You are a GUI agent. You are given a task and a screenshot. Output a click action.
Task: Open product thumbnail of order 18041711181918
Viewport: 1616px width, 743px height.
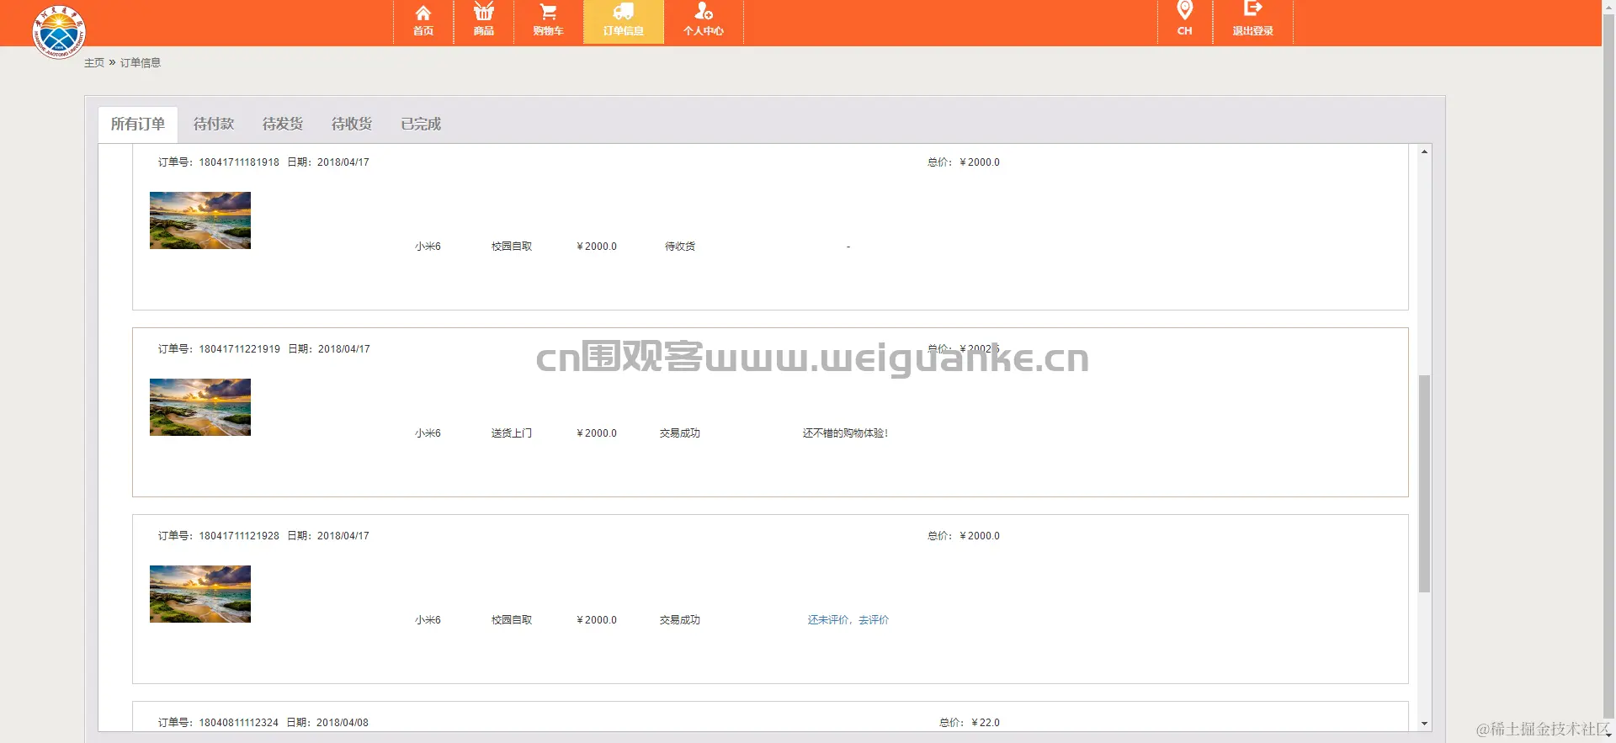tap(200, 220)
